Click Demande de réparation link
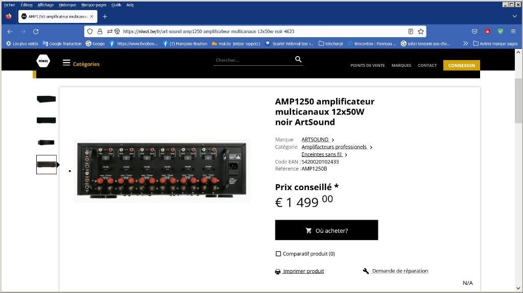 point(400,271)
